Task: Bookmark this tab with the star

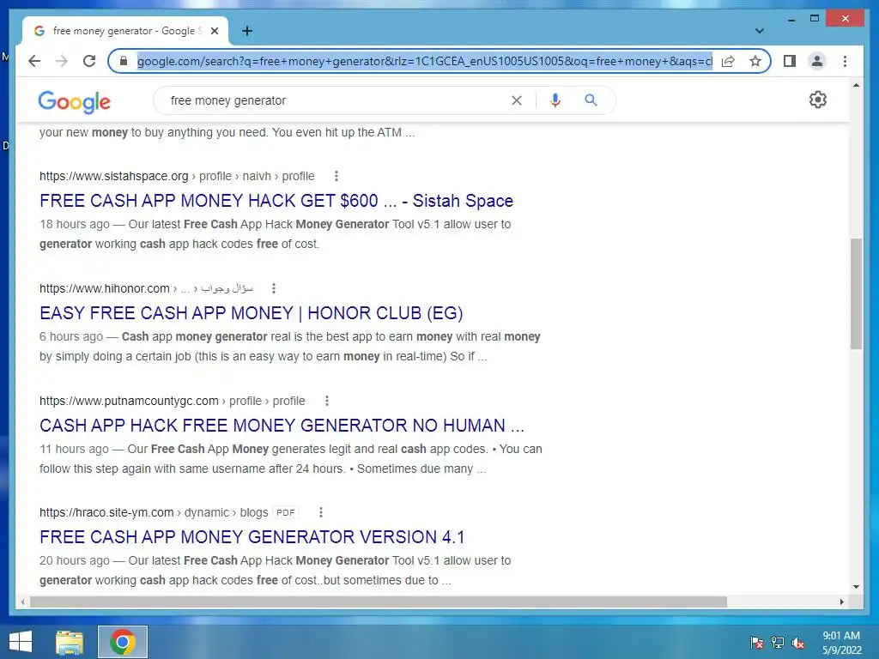Action: pos(755,61)
